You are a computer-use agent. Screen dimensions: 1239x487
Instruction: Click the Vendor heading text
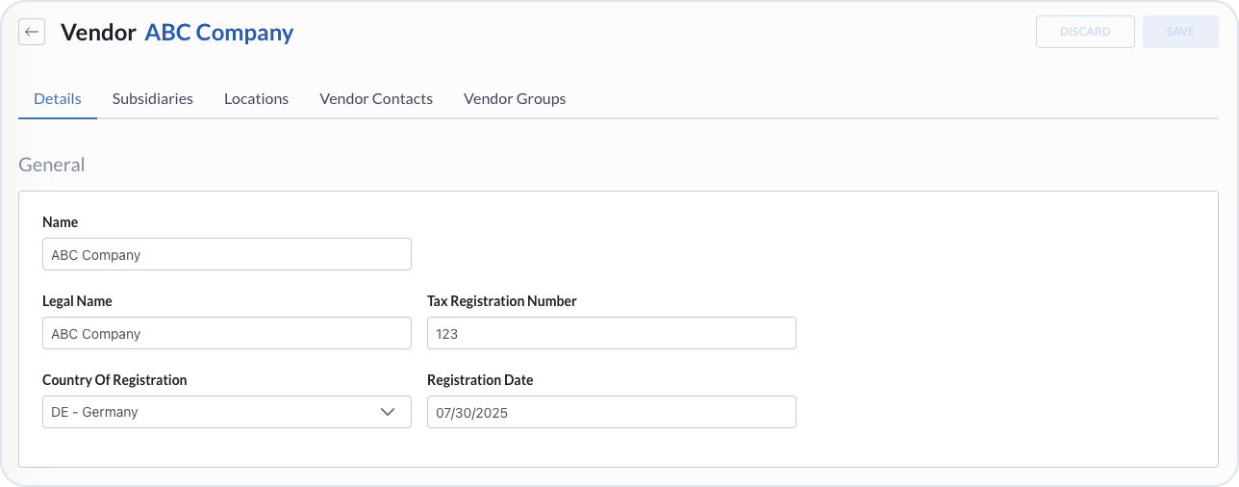coord(98,32)
